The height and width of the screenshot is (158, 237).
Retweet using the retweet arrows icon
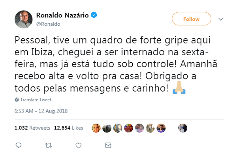(x=48, y=145)
